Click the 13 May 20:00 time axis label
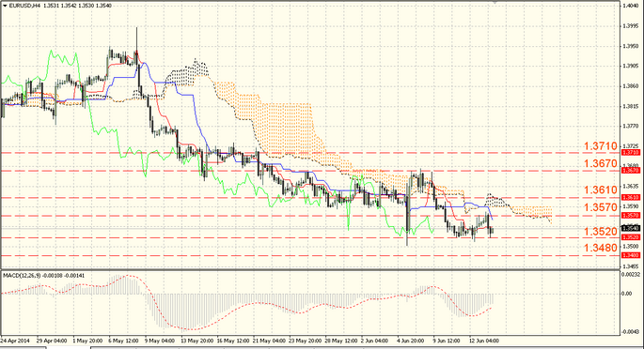644x349 pixels. (x=197, y=341)
